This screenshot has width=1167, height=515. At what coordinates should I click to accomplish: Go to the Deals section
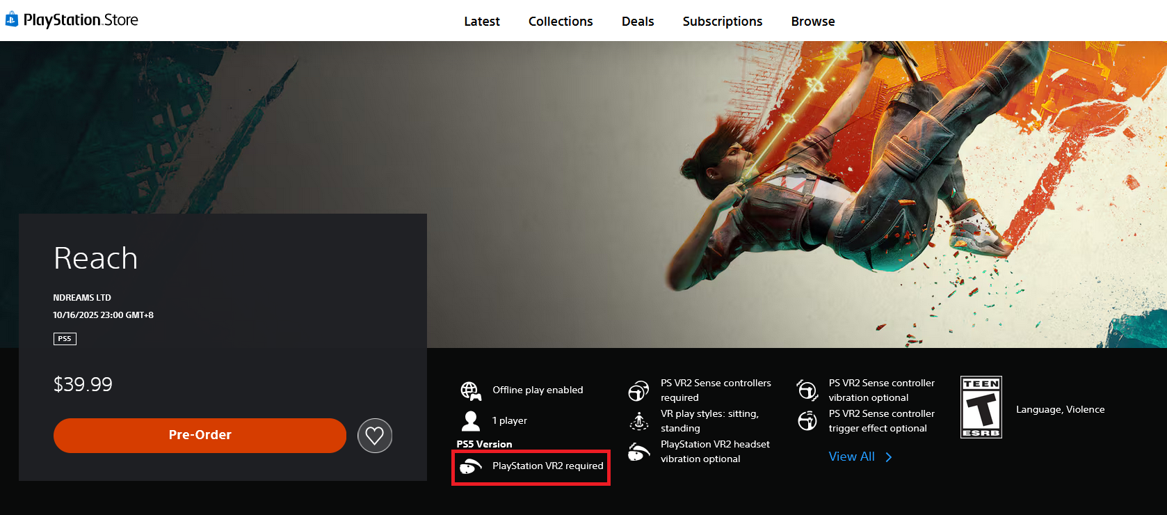coord(638,22)
